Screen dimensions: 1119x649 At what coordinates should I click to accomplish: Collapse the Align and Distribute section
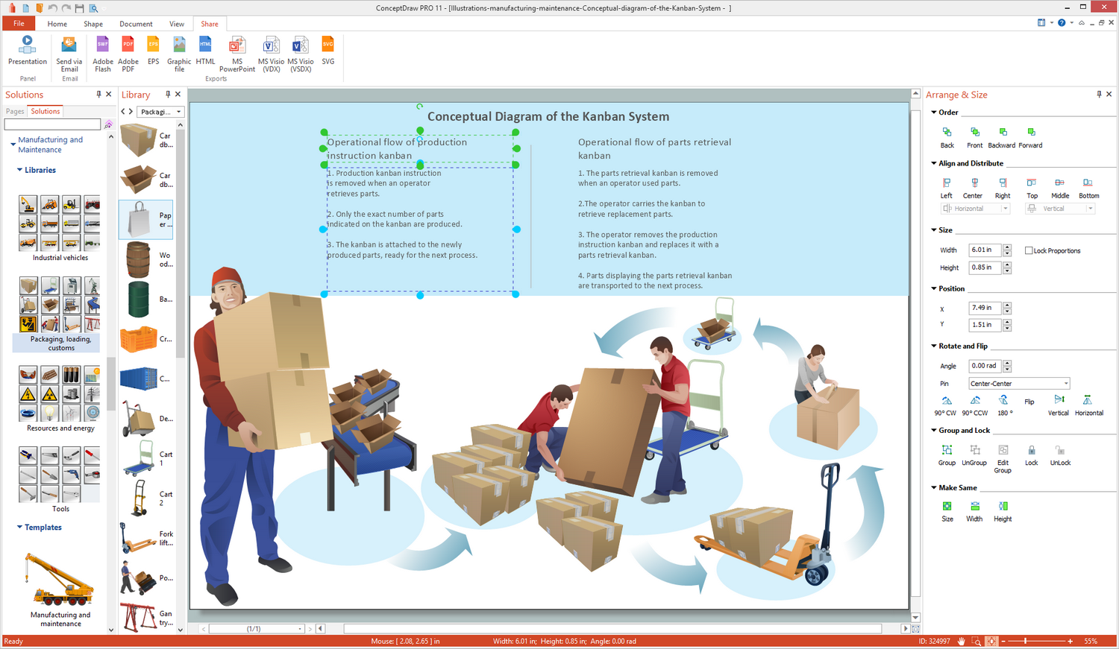point(934,163)
